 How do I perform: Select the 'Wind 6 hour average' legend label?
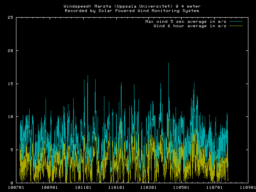point(190,26)
